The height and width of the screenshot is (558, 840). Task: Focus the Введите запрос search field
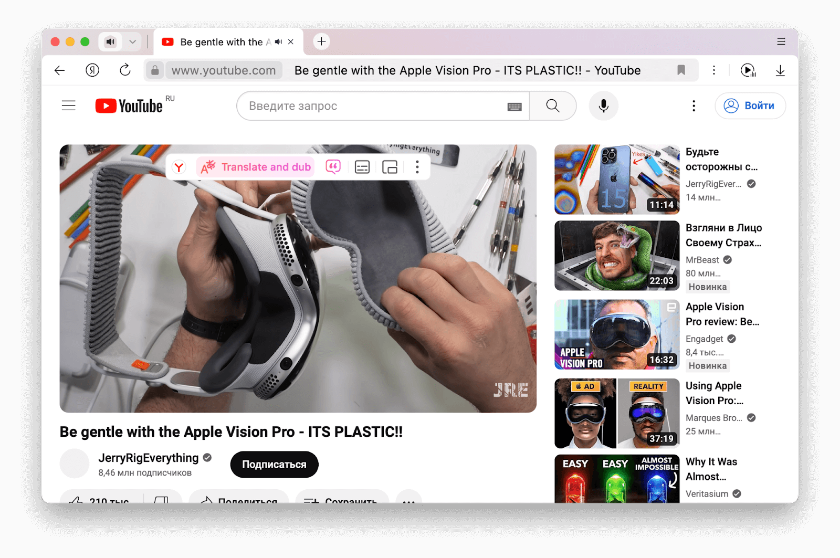373,106
